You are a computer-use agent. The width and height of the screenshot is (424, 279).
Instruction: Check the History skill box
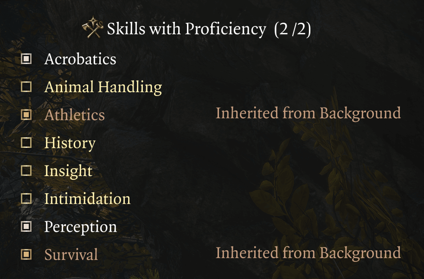(x=26, y=143)
